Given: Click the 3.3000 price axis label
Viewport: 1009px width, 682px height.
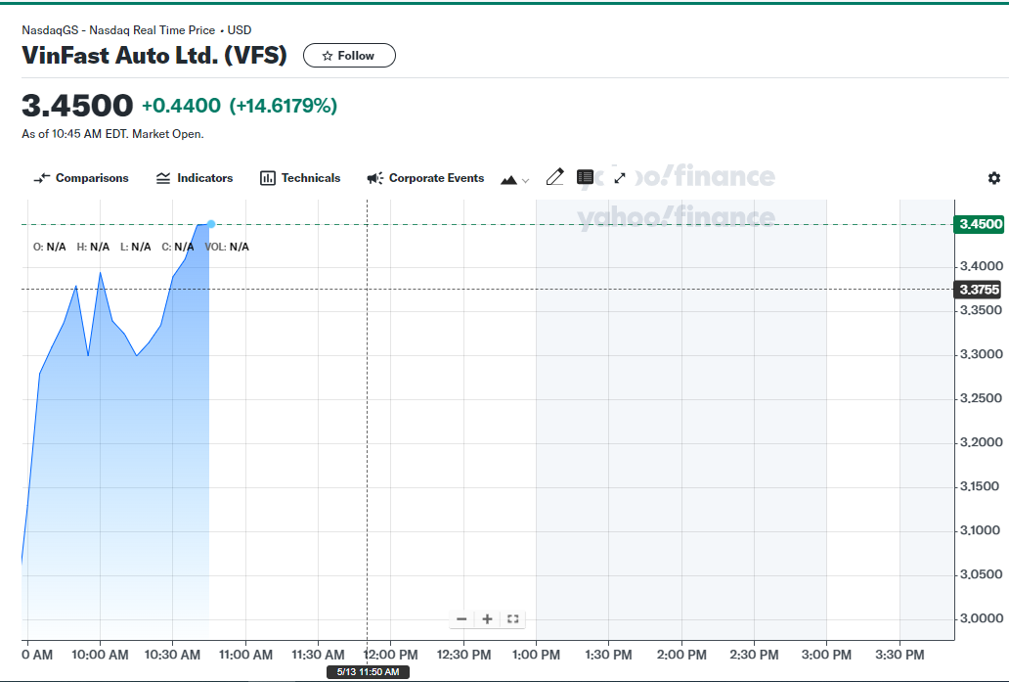Looking at the screenshot, I should (x=982, y=354).
